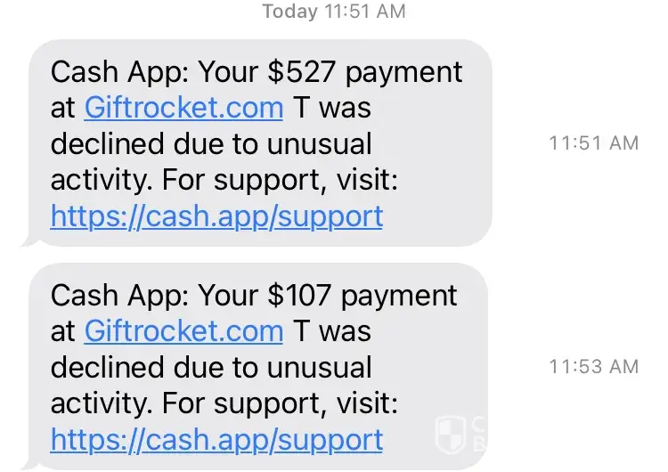The image size is (668, 472).
Task: Select the $107 amount text
Action: tap(297, 295)
